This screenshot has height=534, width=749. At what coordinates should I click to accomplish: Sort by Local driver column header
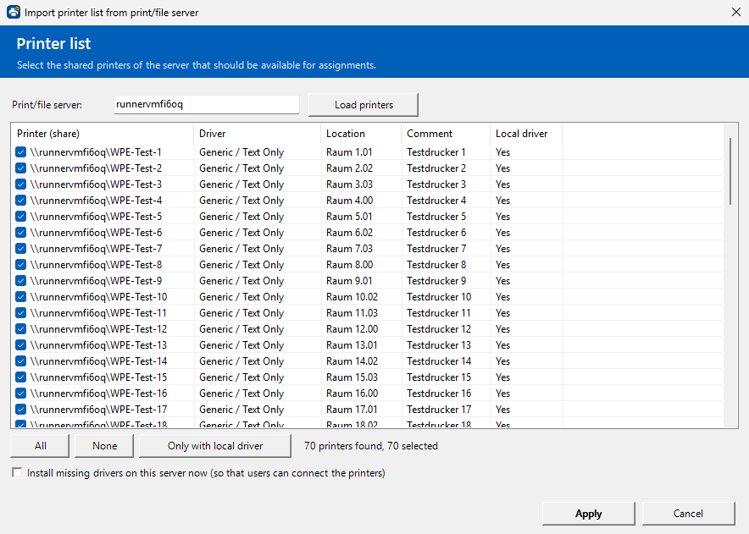coord(526,134)
